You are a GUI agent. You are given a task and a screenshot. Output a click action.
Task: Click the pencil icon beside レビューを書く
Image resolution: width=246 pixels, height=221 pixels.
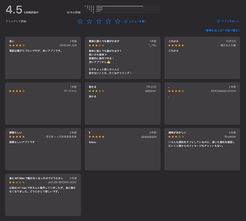click(x=126, y=21)
